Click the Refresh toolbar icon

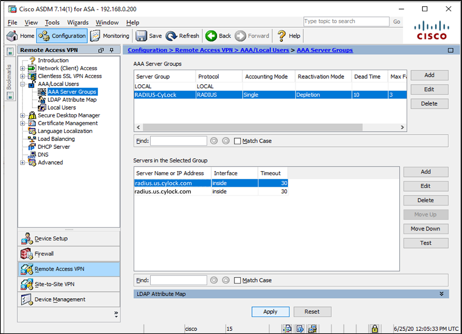pyautogui.click(x=171, y=36)
